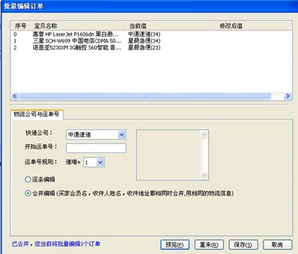Image resolution: width=298 pixels, height=254 pixels.
Task: Click the 预览(P) button
Action: [x=175, y=245]
